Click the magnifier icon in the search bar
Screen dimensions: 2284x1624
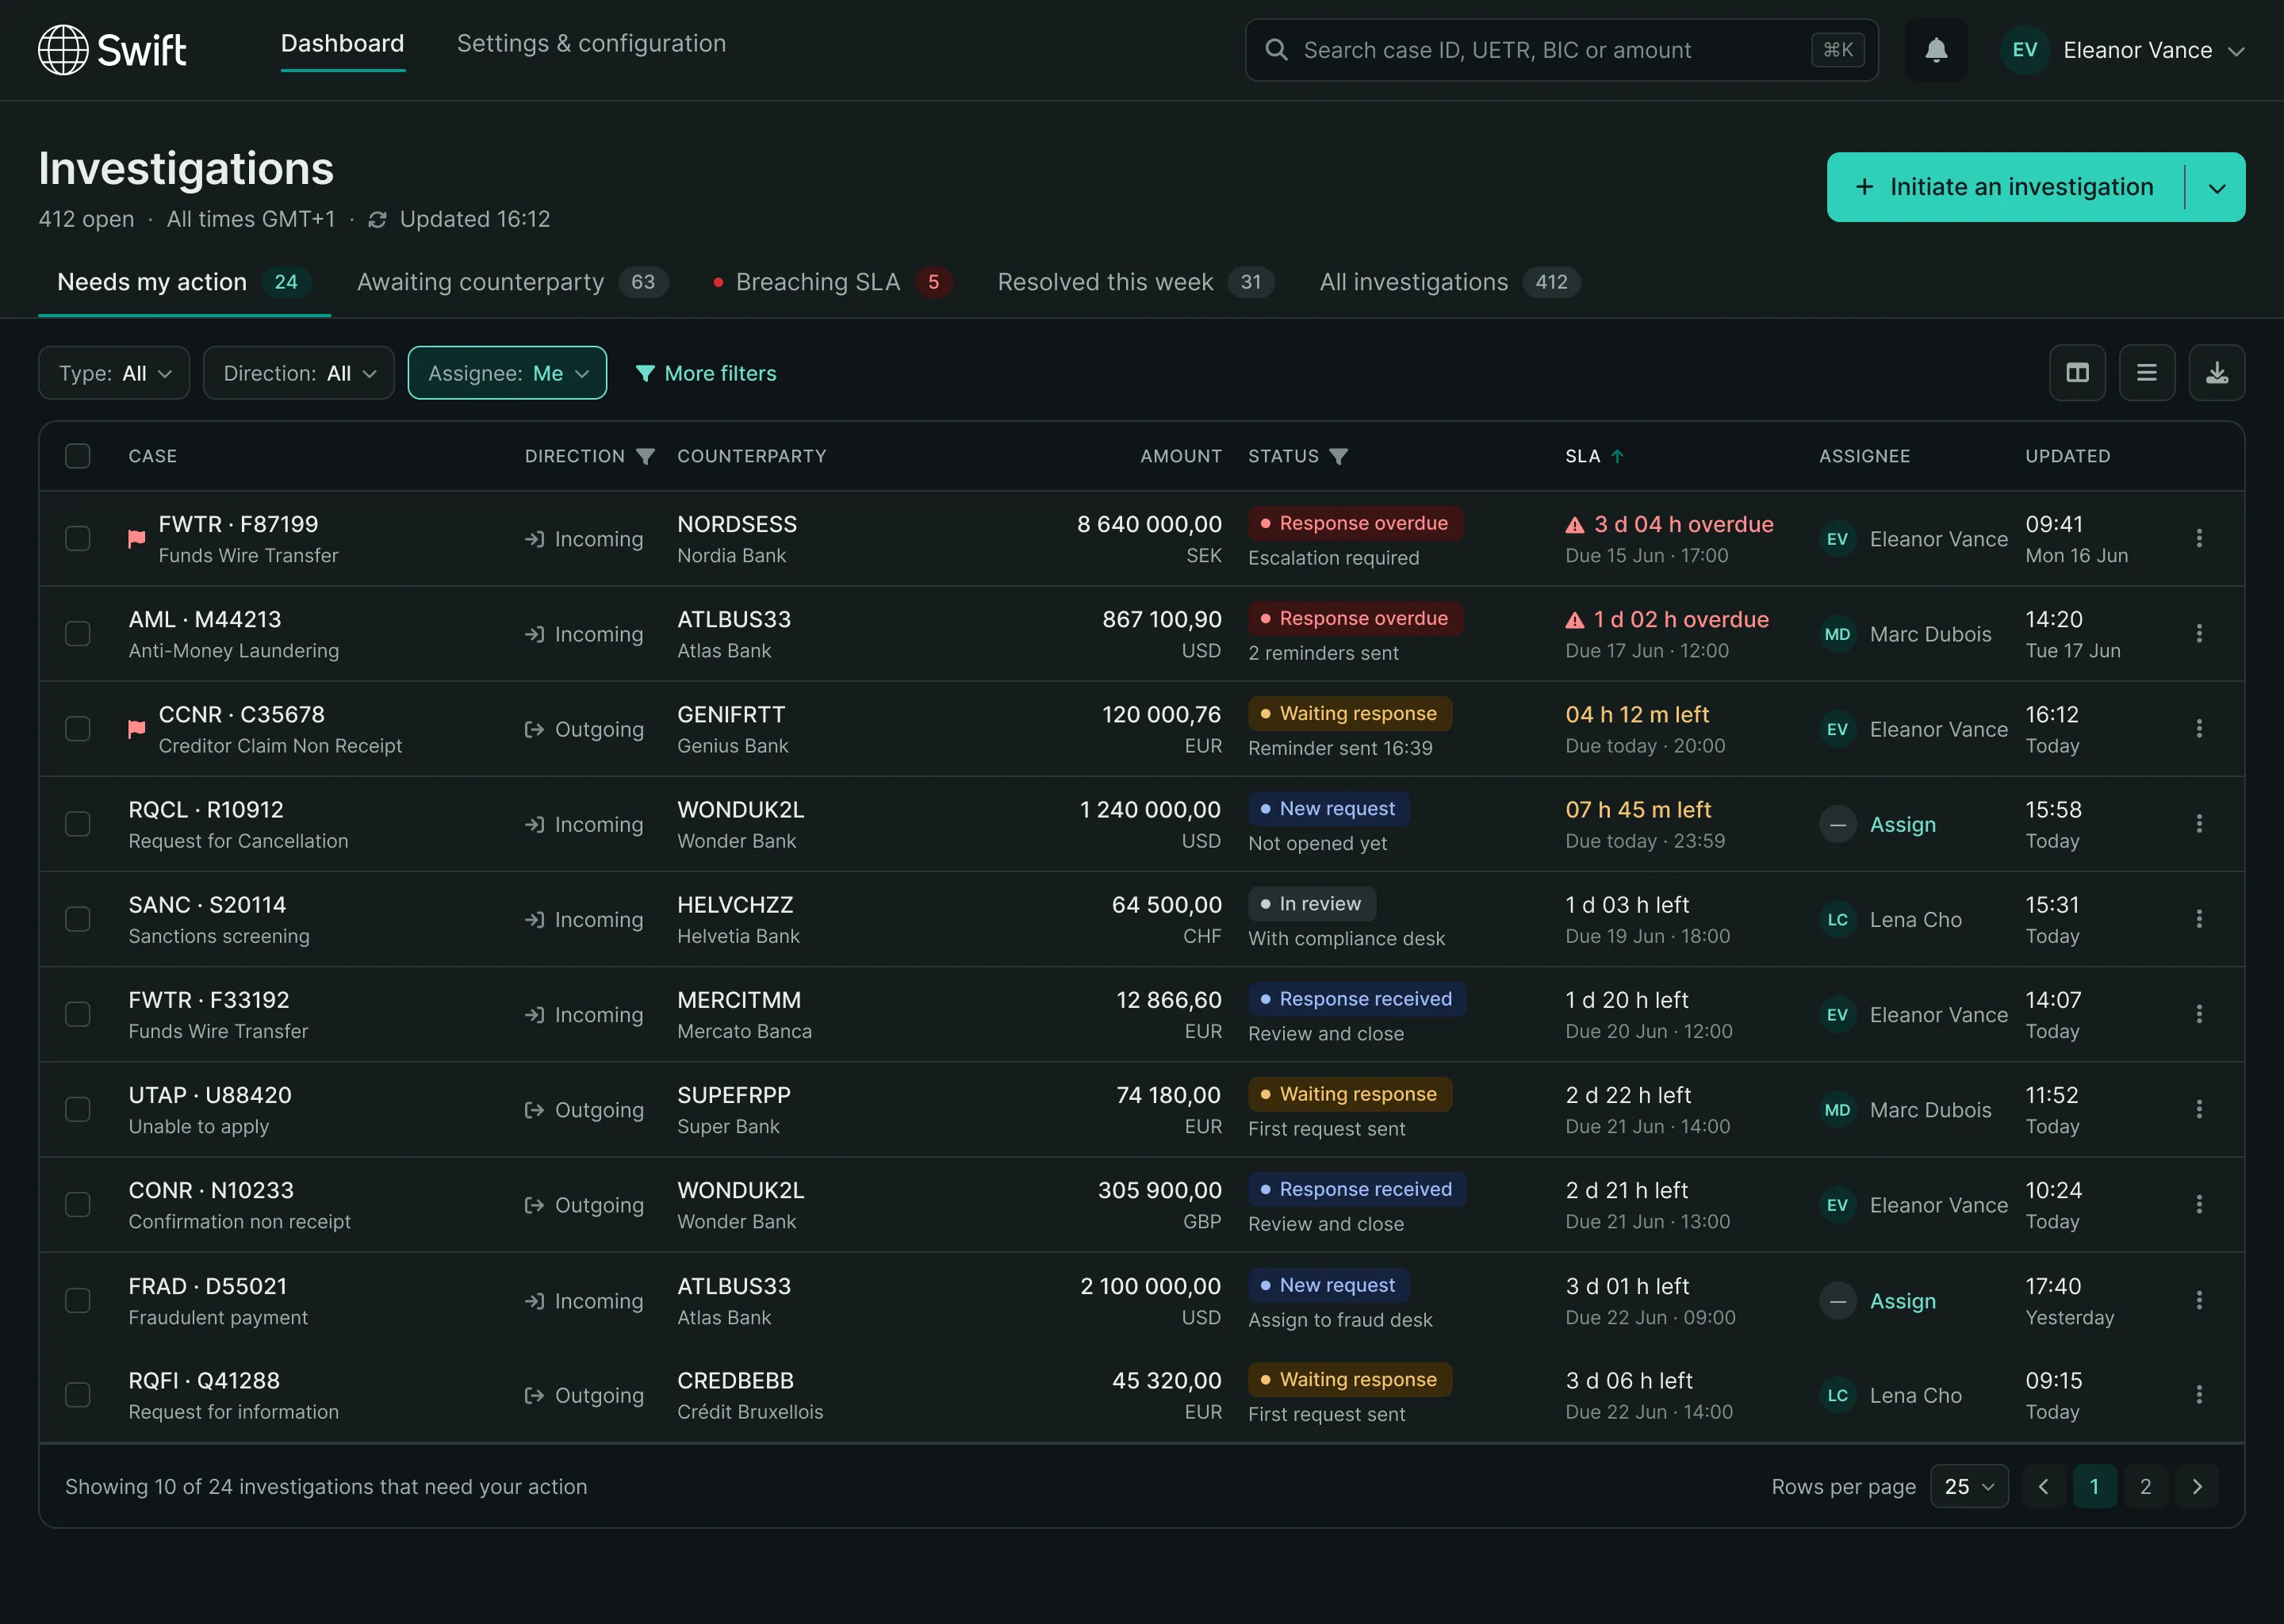click(1276, 50)
